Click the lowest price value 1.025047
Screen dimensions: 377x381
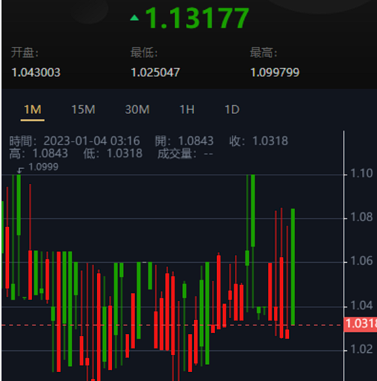click(155, 72)
